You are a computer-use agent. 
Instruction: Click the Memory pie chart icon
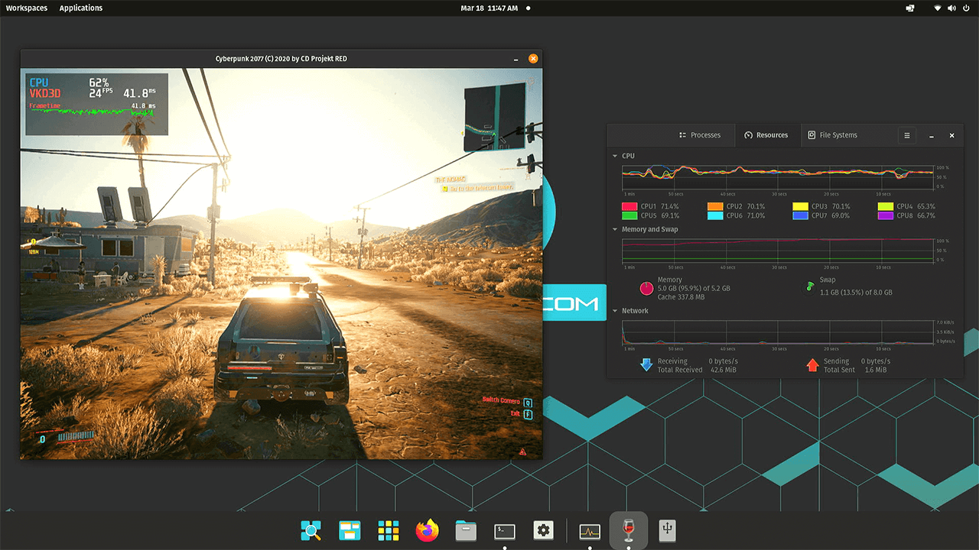coord(647,288)
